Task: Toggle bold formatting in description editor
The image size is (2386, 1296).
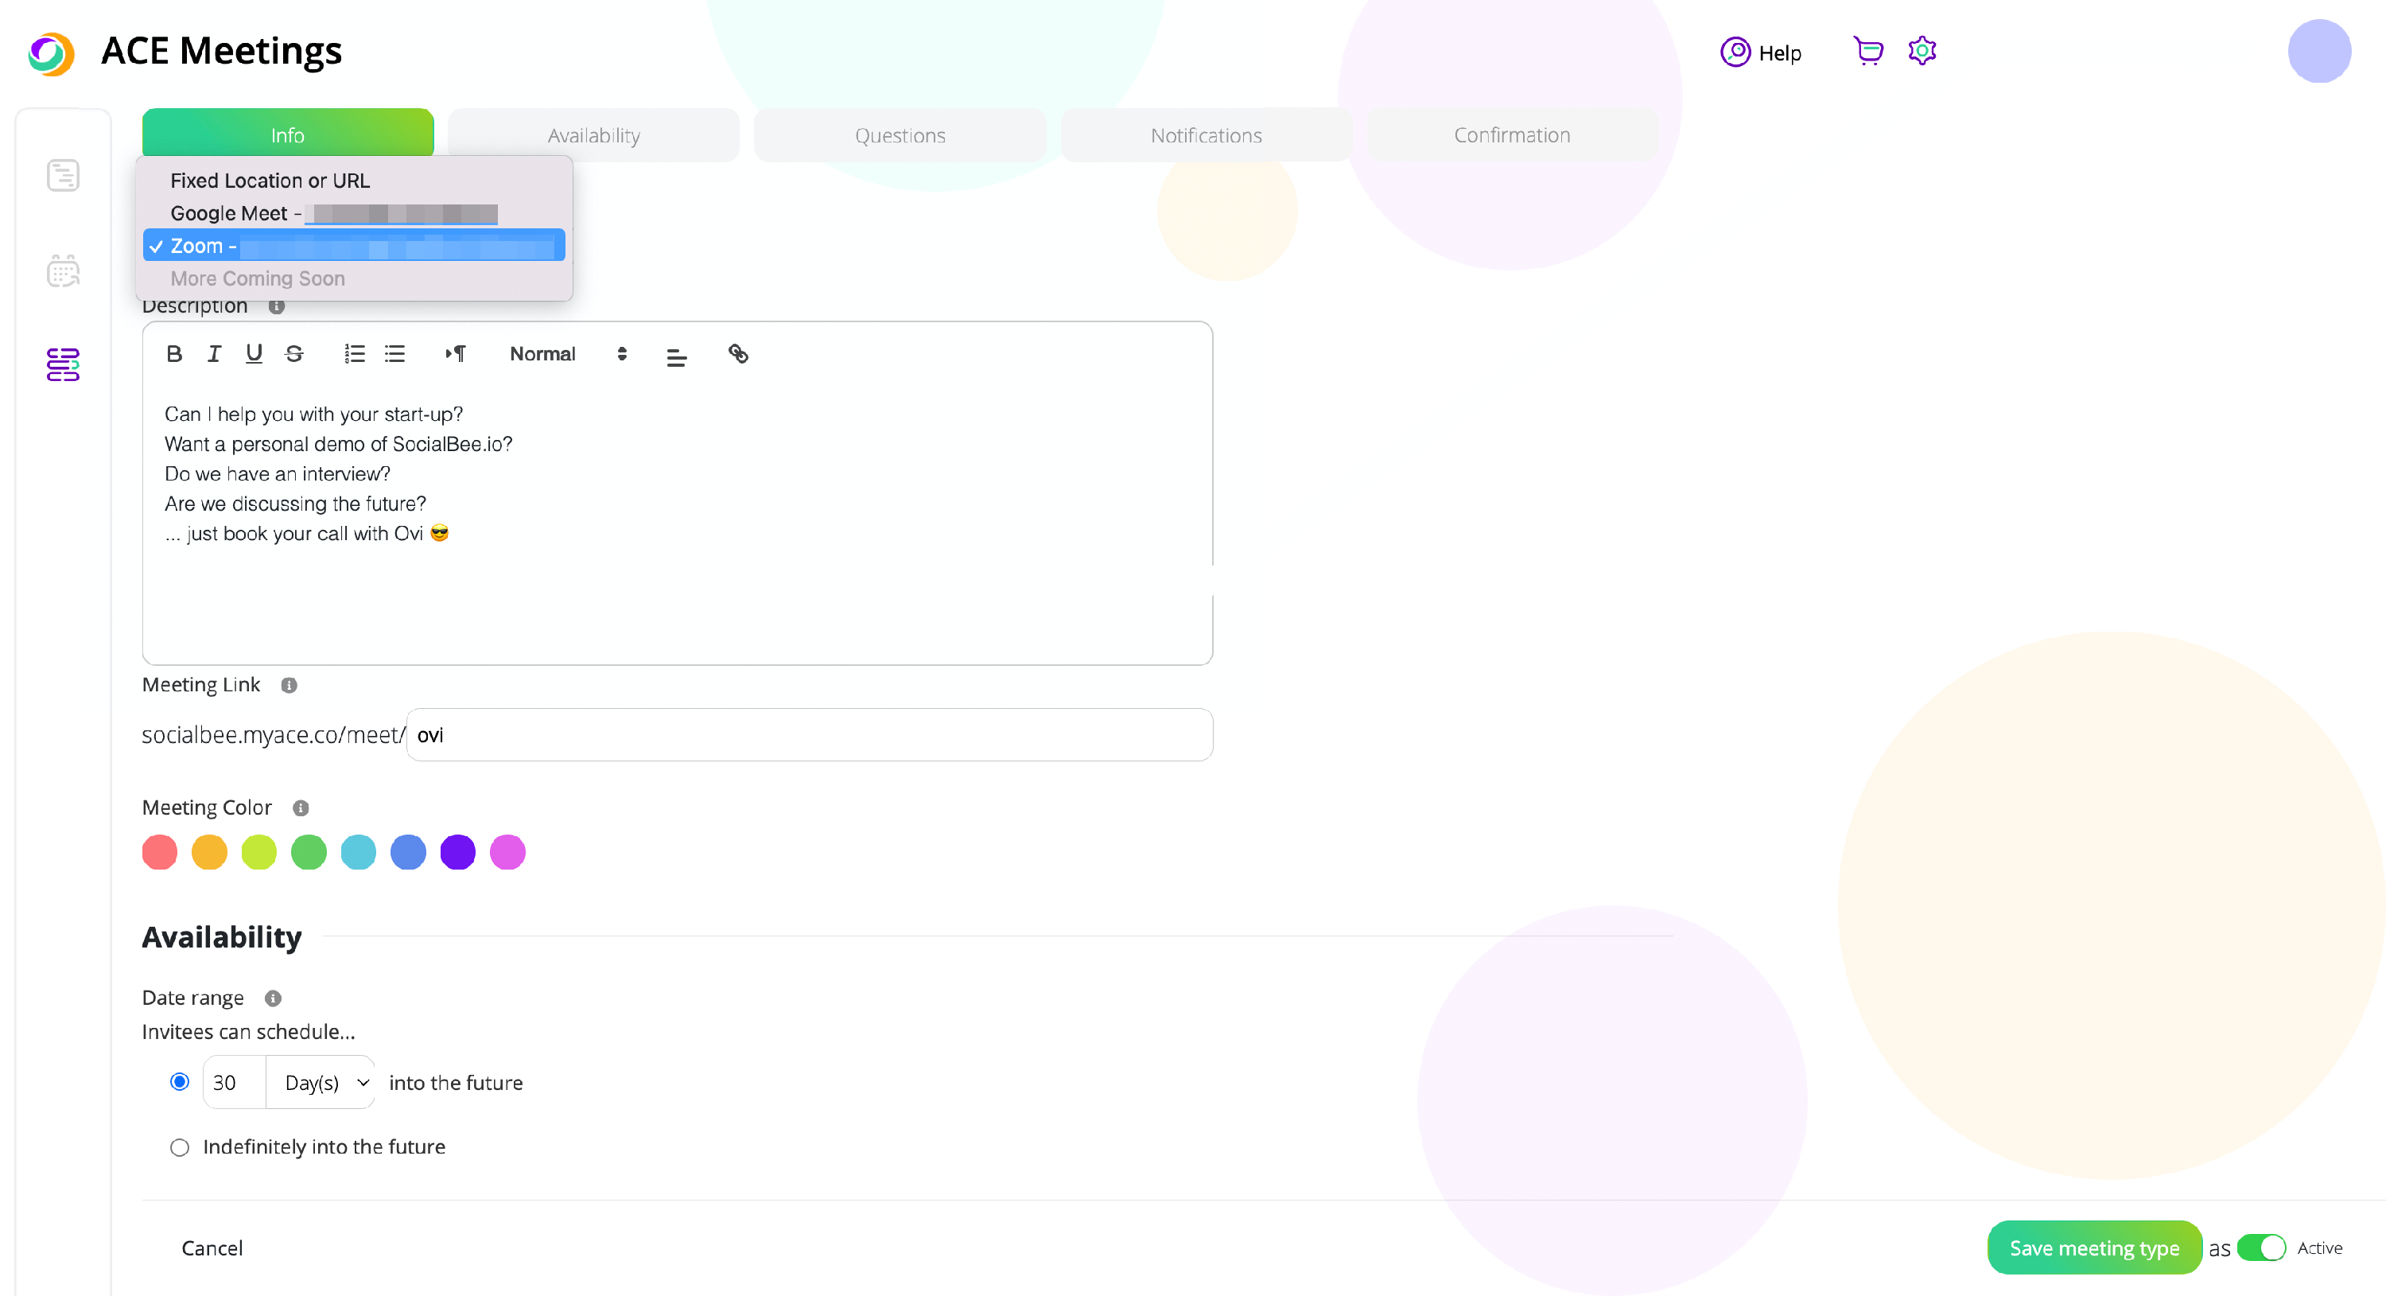Action: tap(174, 354)
